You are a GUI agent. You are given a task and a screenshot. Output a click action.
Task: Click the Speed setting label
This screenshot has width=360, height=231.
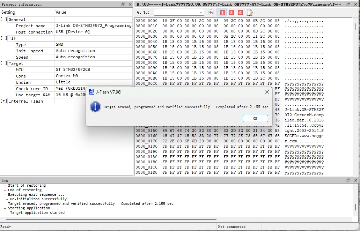point(22,57)
